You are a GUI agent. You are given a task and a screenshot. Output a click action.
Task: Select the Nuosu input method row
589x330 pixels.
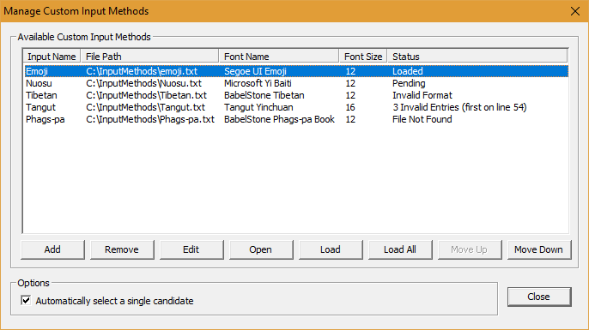point(296,83)
